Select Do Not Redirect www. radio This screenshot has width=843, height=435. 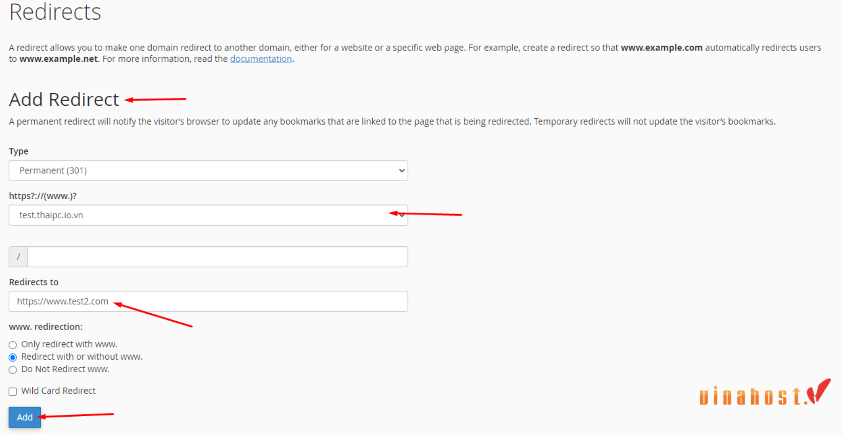[13, 370]
